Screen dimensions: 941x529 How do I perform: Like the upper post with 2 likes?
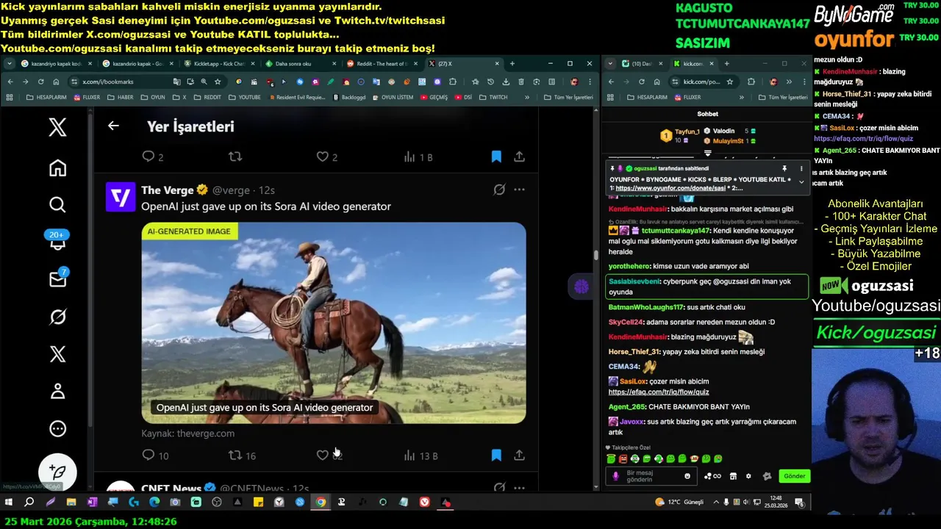coord(326,156)
